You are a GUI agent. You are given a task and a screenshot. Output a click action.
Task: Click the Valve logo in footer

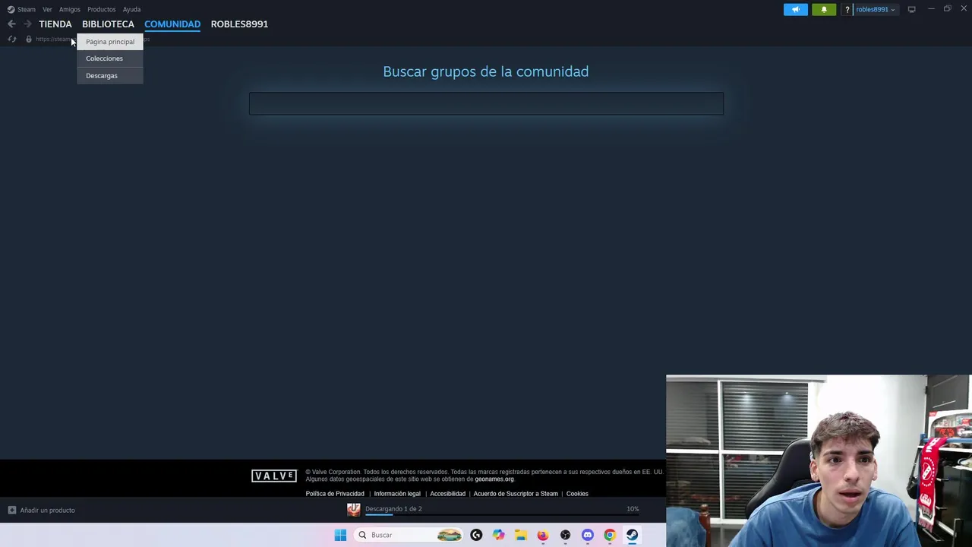click(274, 476)
